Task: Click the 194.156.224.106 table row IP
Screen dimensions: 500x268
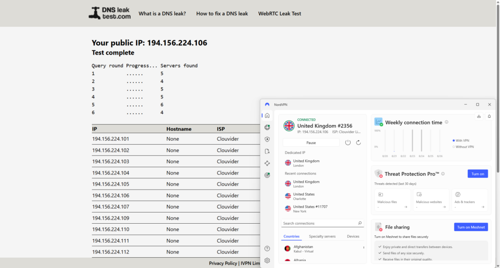Action: (111, 195)
